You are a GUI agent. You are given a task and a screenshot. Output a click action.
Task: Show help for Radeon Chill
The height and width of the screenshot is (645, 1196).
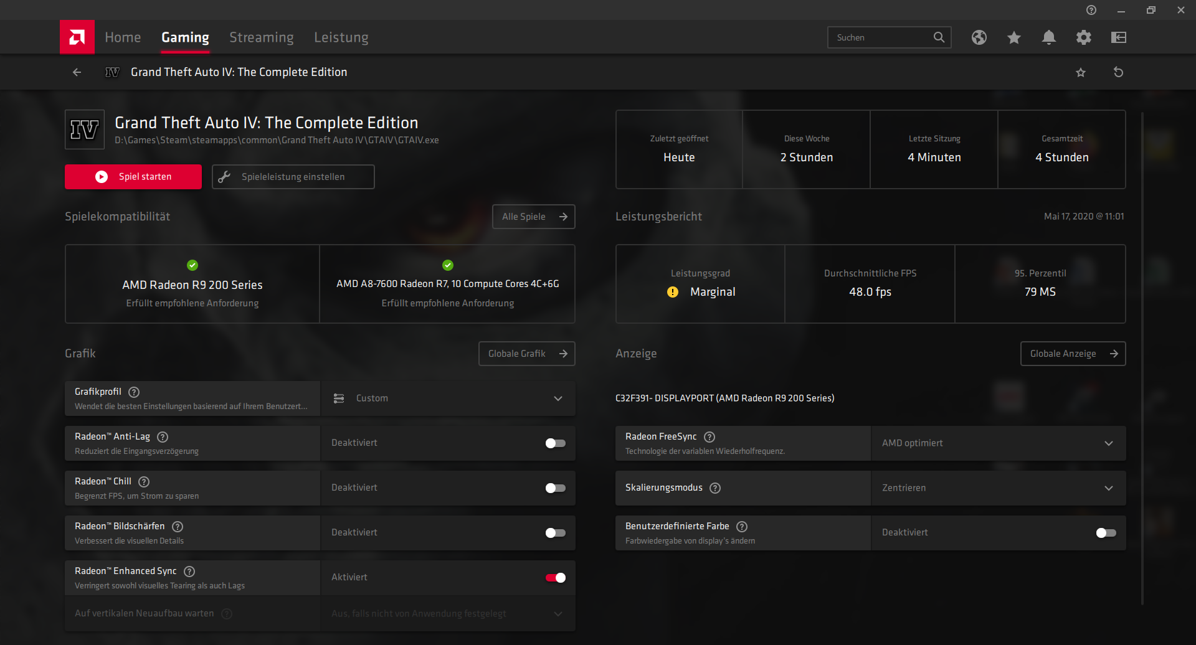click(144, 482)
